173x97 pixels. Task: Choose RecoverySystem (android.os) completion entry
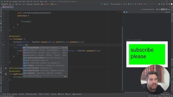45,68
